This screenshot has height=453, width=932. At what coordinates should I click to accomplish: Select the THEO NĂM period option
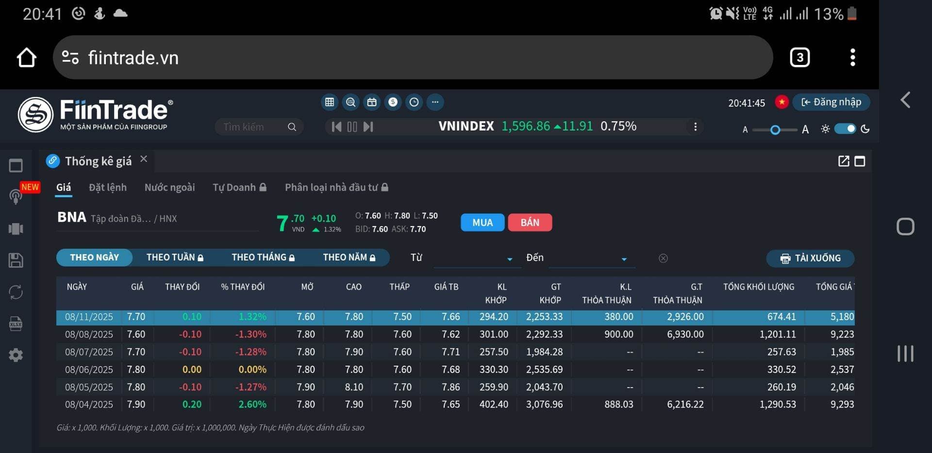point(349,258)
